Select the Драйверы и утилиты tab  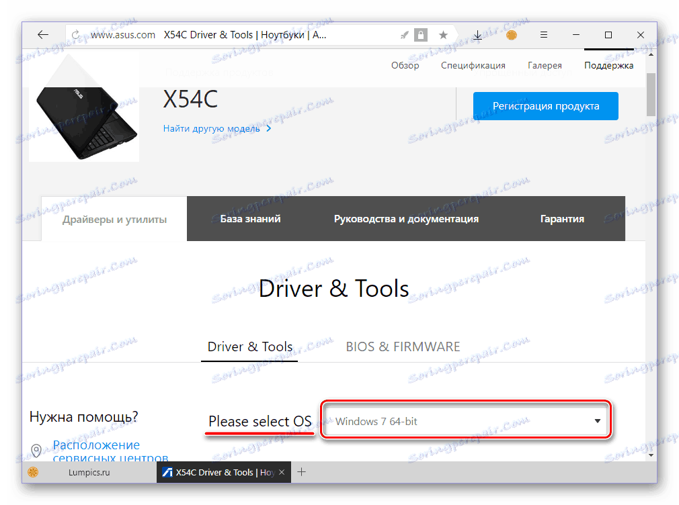pos(114,219)
